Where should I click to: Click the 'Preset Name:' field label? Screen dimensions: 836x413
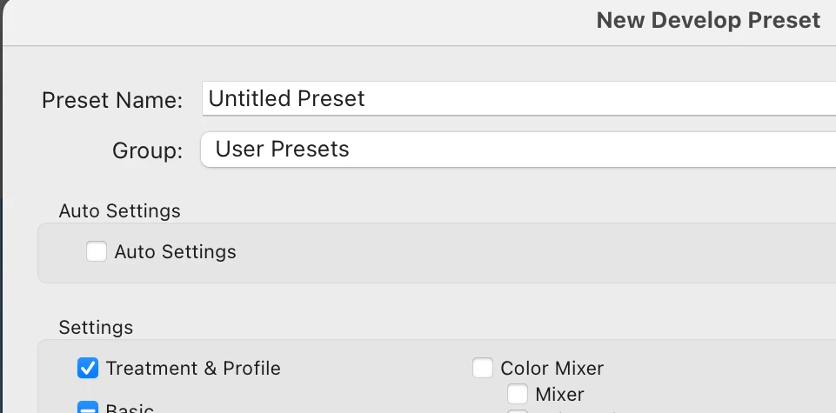click(x=112, y=100)
